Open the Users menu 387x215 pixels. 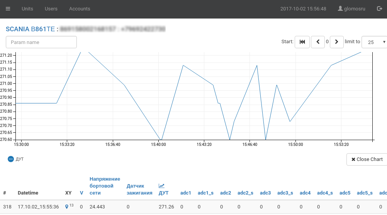(x=51, y=8)
